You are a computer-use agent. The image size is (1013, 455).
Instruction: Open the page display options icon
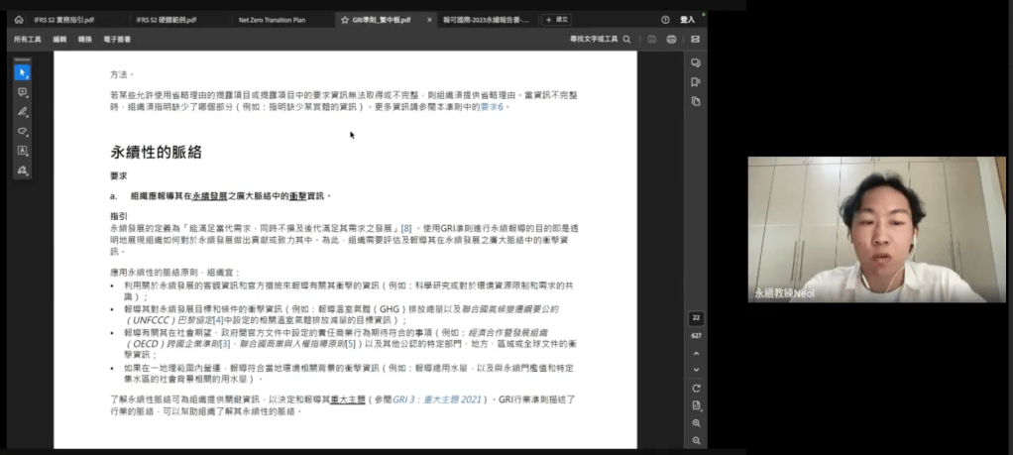[x=696, y=405]
